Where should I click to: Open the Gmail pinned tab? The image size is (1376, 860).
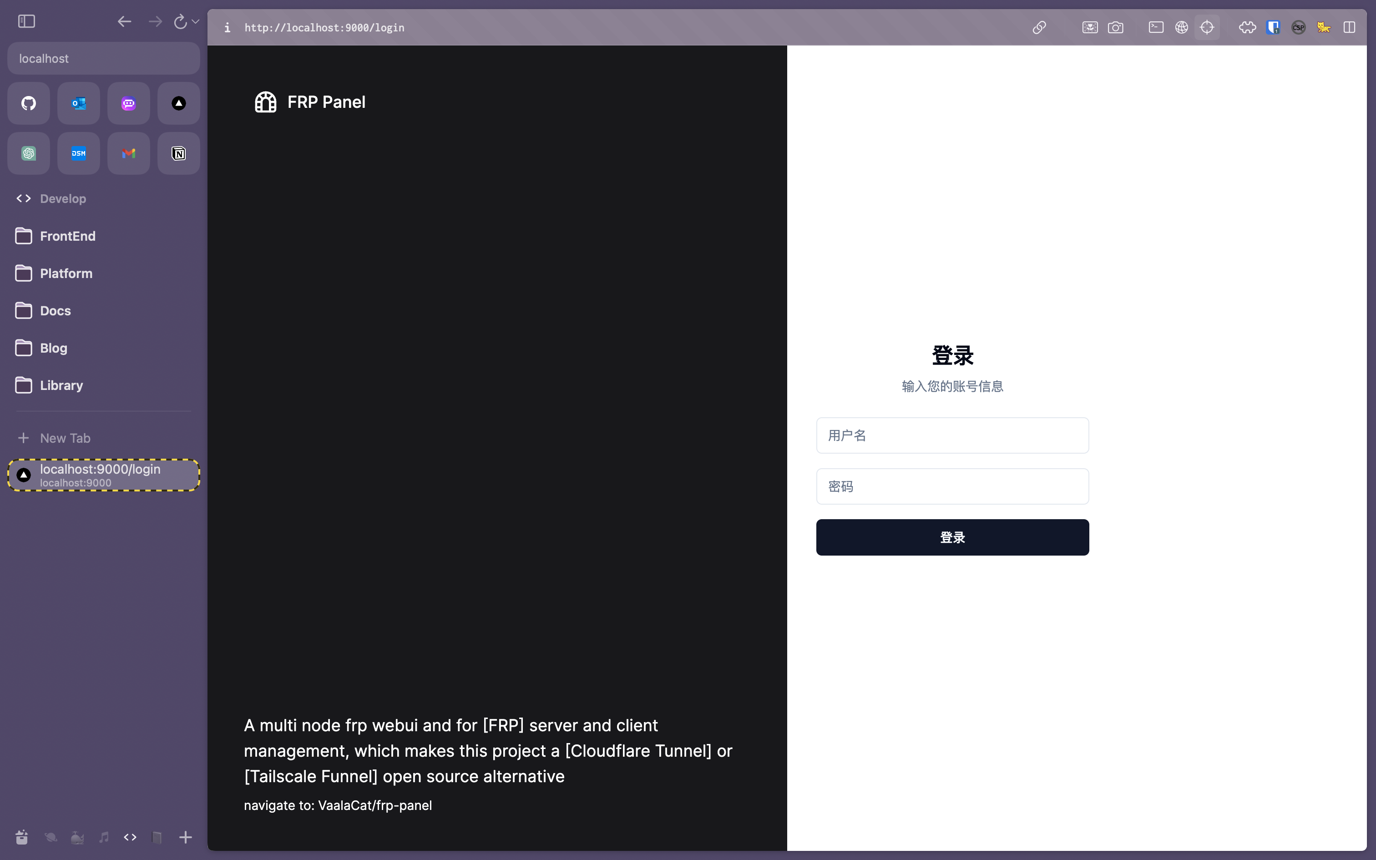(x=128, y=153)
